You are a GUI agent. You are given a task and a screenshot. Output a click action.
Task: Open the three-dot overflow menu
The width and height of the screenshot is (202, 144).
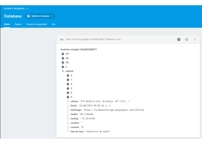coord(195,39)
